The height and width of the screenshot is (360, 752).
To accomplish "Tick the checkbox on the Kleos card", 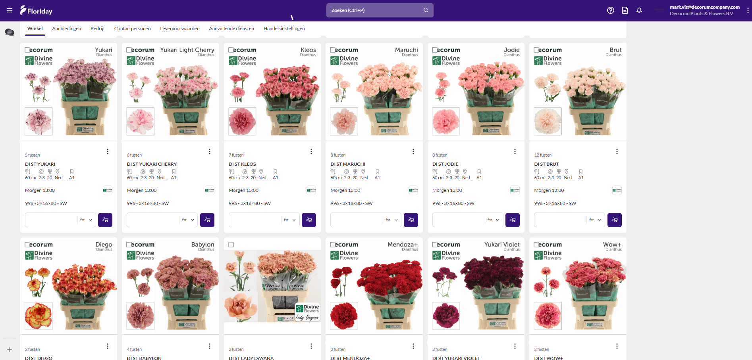I will tap(231, 50).
